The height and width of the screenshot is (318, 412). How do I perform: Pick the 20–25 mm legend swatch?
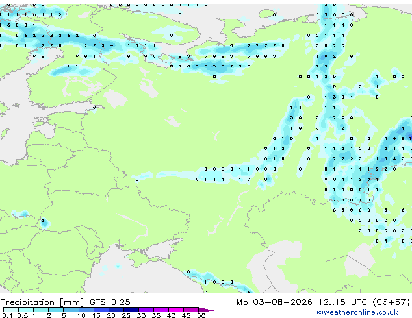pos(116,310)
